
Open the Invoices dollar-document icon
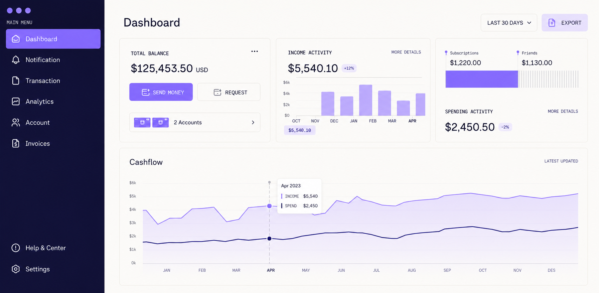click(16, 143)
